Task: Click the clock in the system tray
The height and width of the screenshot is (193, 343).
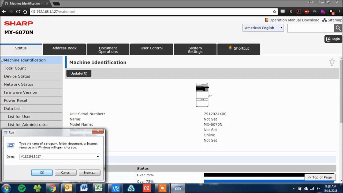Action: 330,188
